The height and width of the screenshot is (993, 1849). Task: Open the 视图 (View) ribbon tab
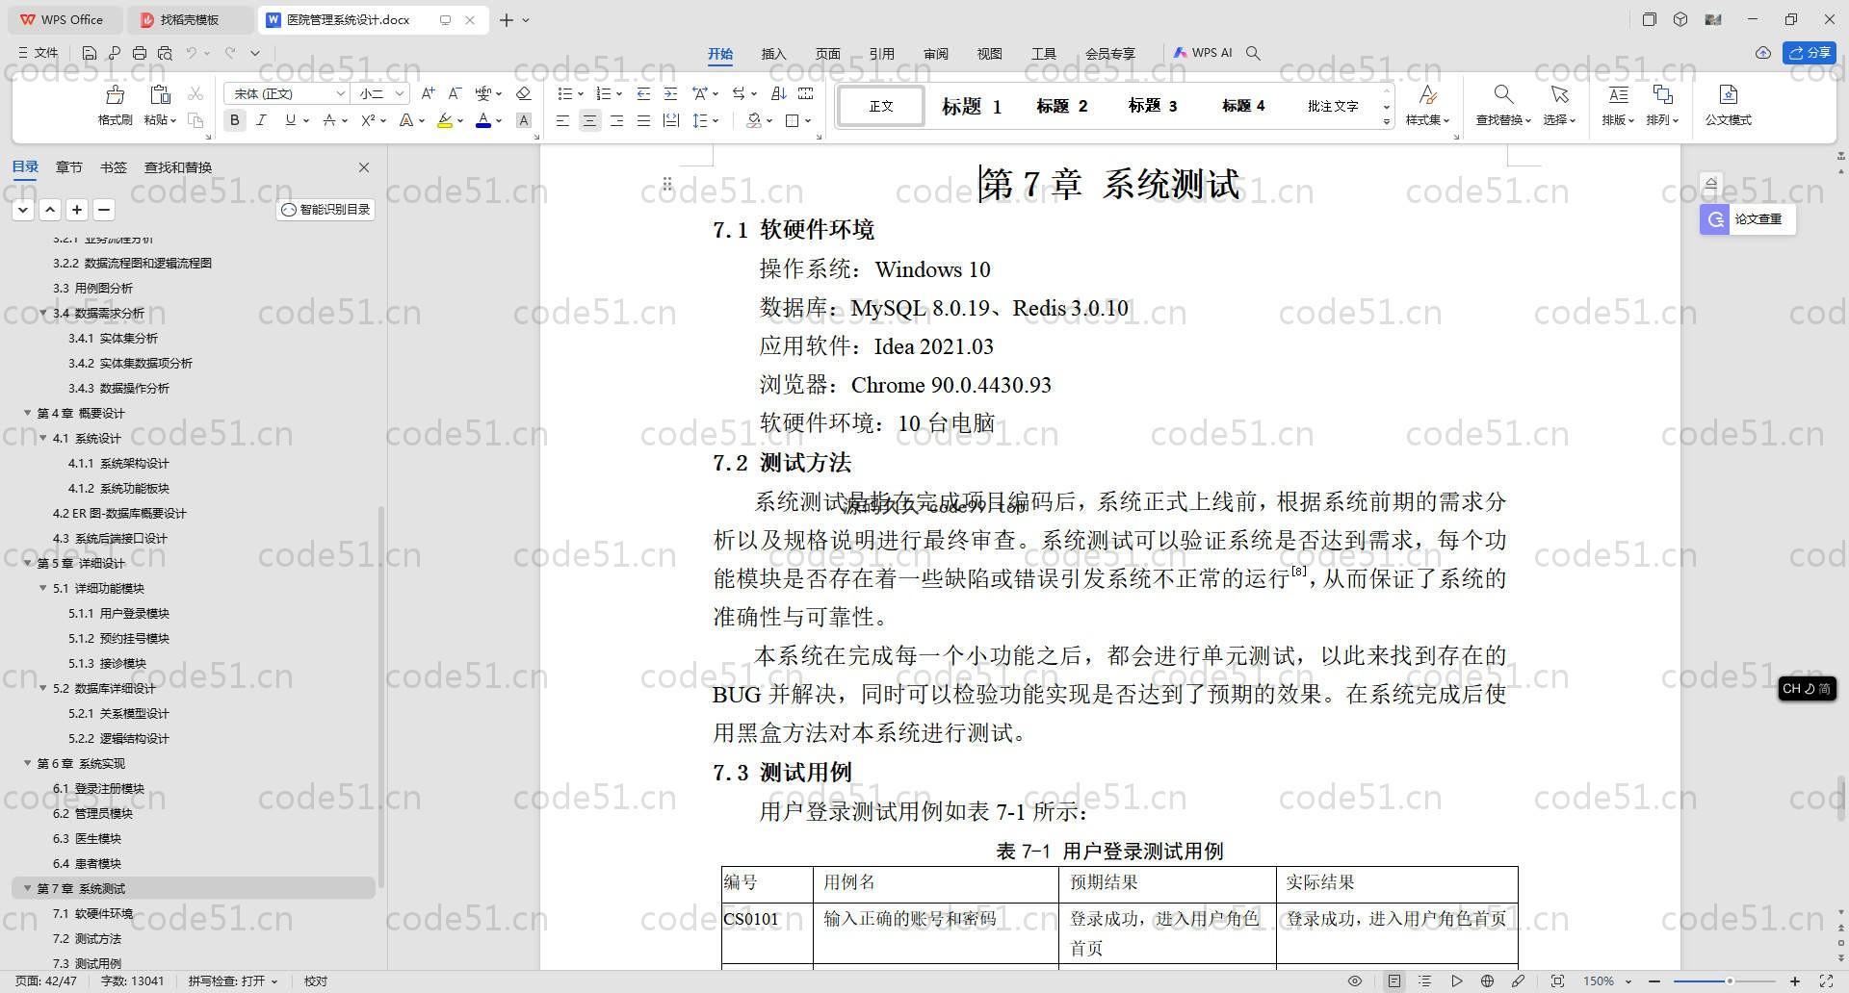(989, 54)
